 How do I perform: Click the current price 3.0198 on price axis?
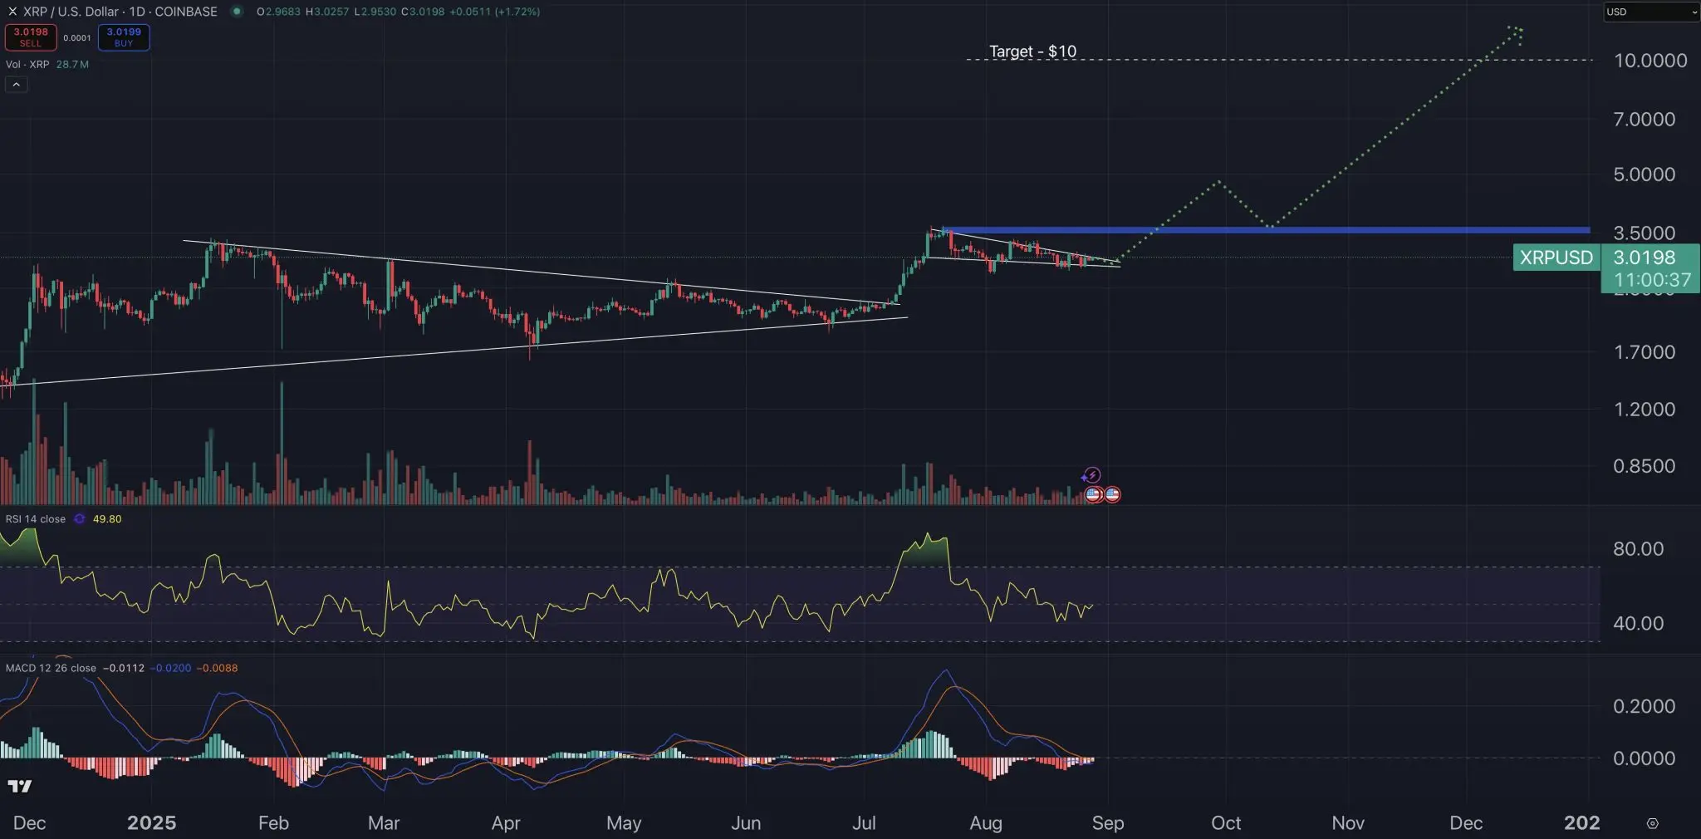click(1644, 258)
